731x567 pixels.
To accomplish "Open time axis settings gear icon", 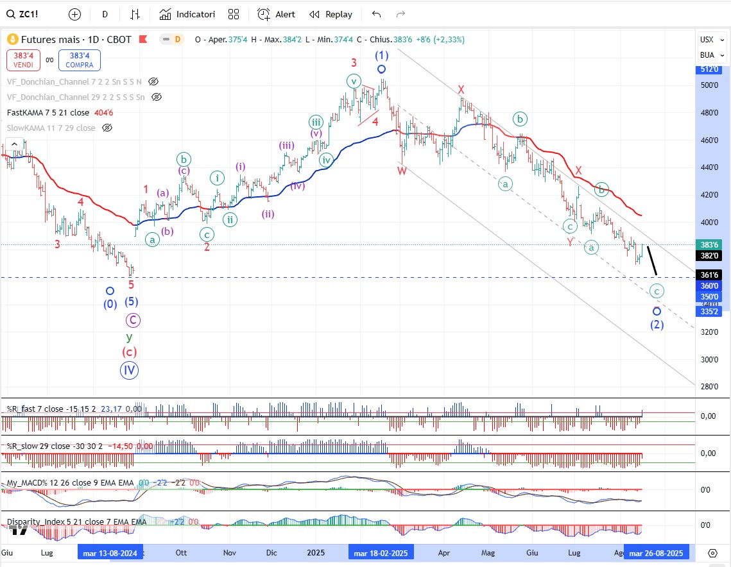I will point(712,553).
